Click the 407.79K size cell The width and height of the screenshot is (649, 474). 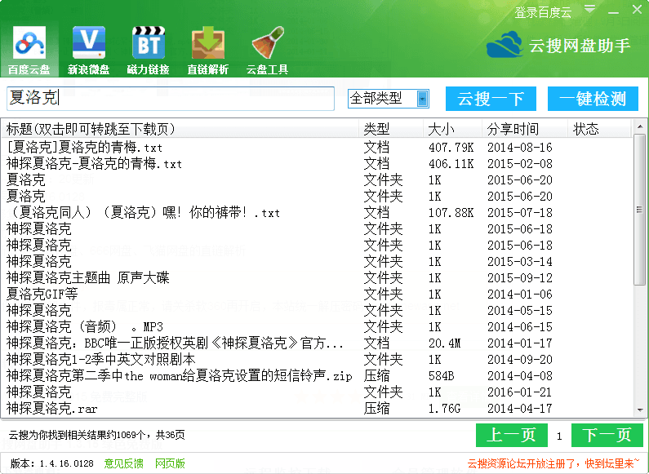click(451, 148)
